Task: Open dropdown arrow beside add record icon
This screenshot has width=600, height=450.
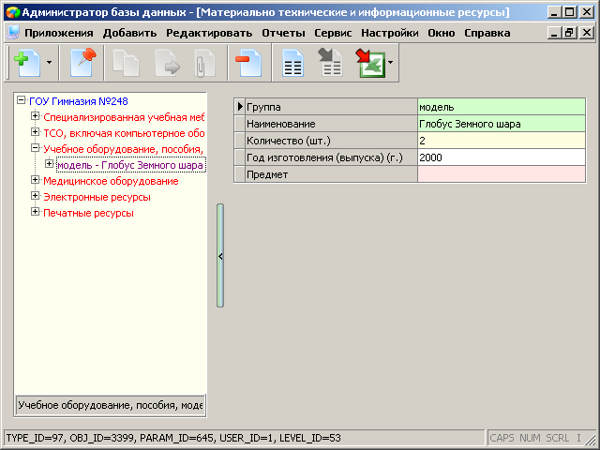Action: click(x=48, y=67)
